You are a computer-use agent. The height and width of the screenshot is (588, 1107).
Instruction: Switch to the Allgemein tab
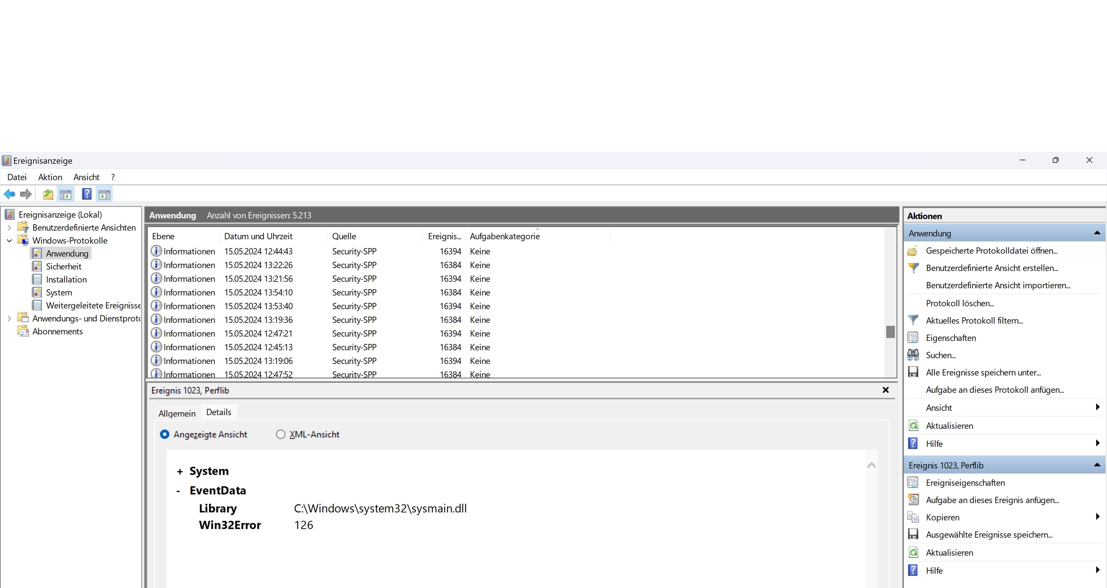[177, 413]
